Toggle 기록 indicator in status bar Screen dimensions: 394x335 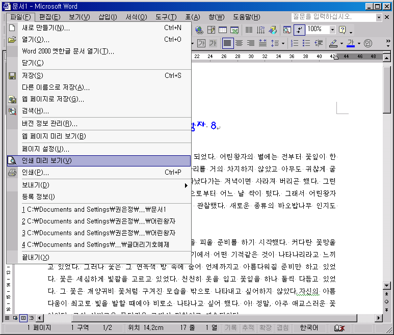pyautogui.click(x=231, y=328)
